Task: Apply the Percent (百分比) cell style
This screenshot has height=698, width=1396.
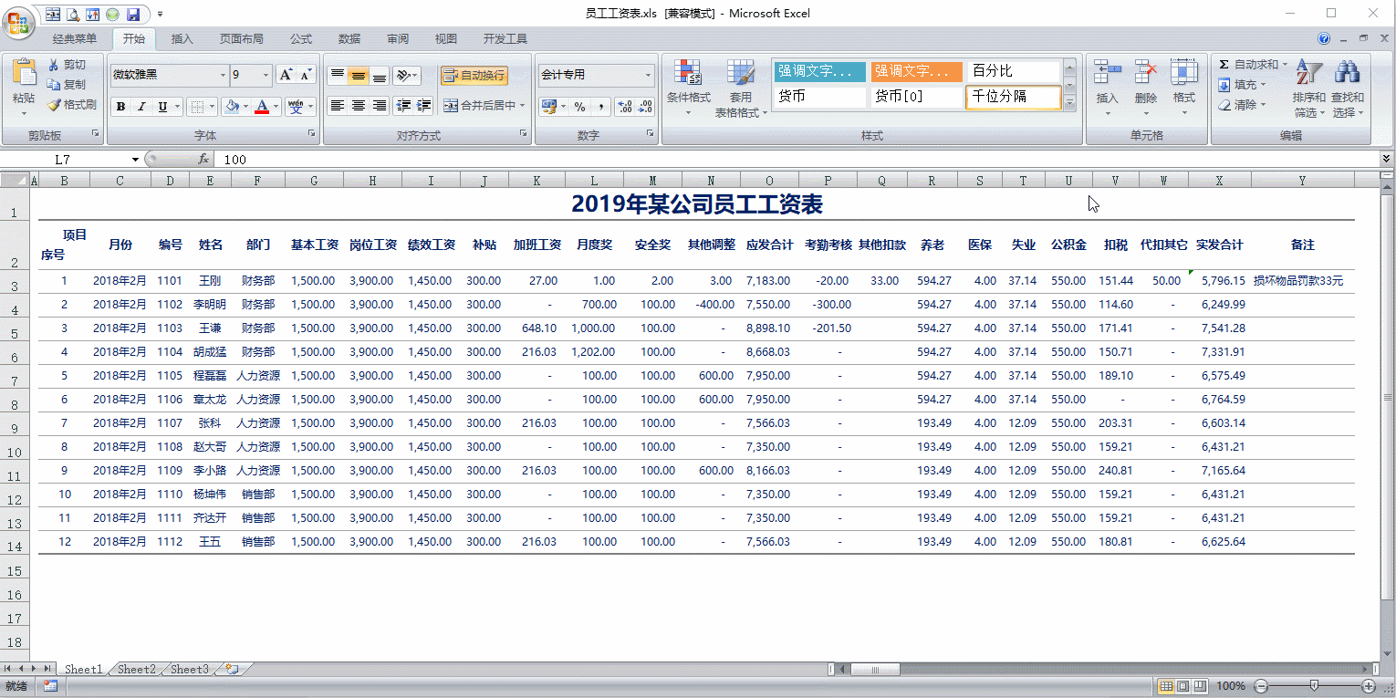Action: pyautogui.click(x=1013, y=70)
